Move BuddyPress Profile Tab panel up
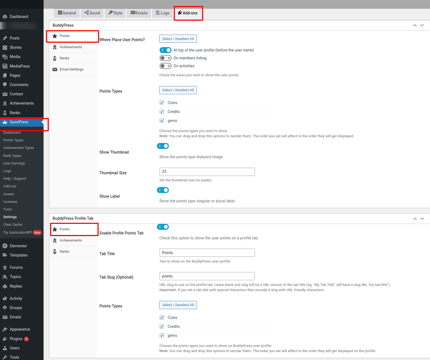This screenshot has height=360, width=430. pos(415,219)
